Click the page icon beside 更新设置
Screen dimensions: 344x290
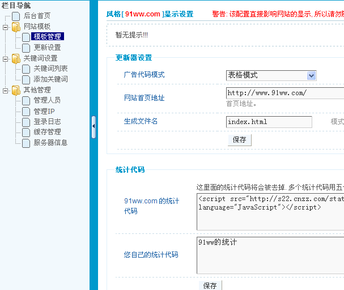(26, 48)
